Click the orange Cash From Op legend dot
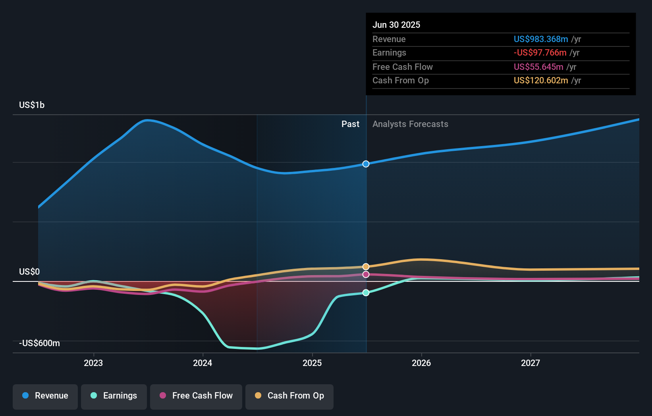The image size is (652, 416). [x=258, y=396]
